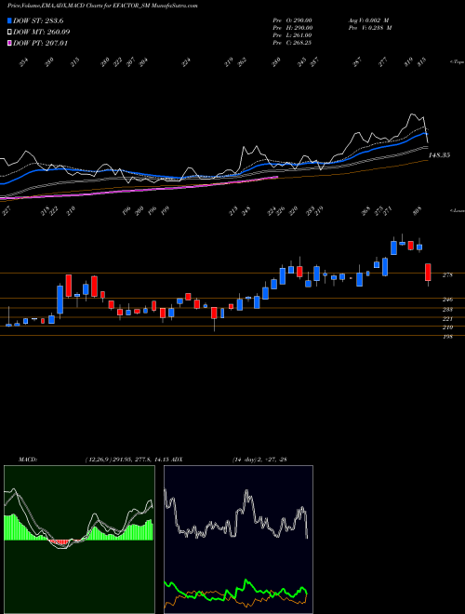
Task: Click the 'Pre C: 268.25' value
Action: [292, 43]
